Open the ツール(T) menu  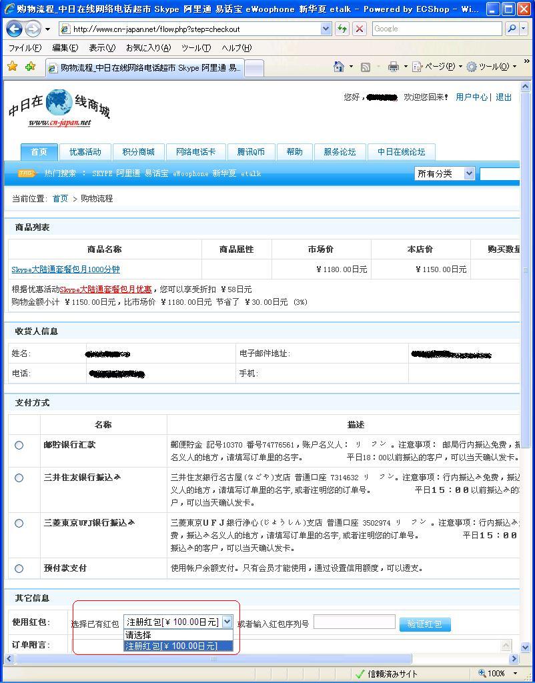[x=196, y=48]
